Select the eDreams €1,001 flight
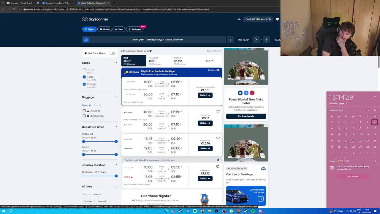The width and height of the screenshot is (380, 214). point(205,95)
